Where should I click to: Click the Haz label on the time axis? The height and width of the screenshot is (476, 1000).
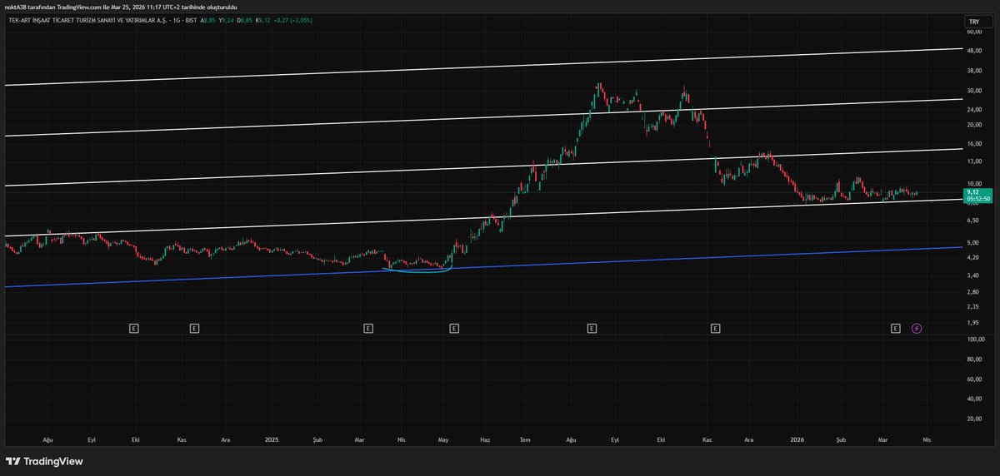(x=484, y=439)
